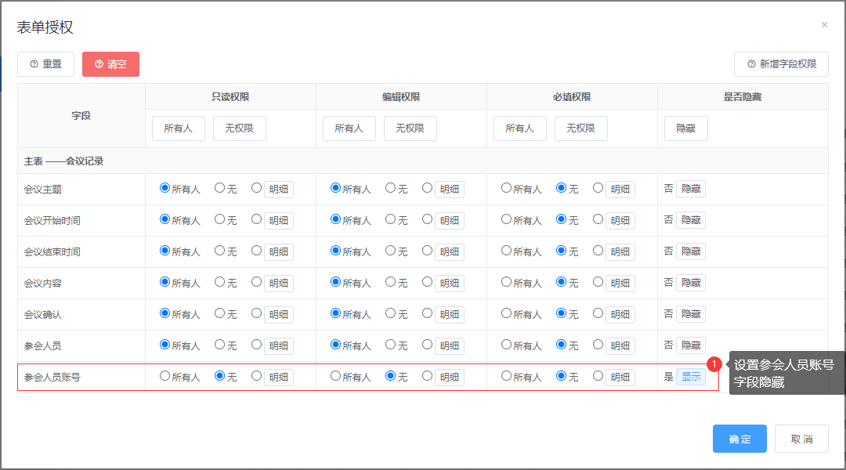Select 所有人 required radio for 会议开始时间
Image resolution: width=846 pixels, height=470 pixels.
click(x=507, y=219)
